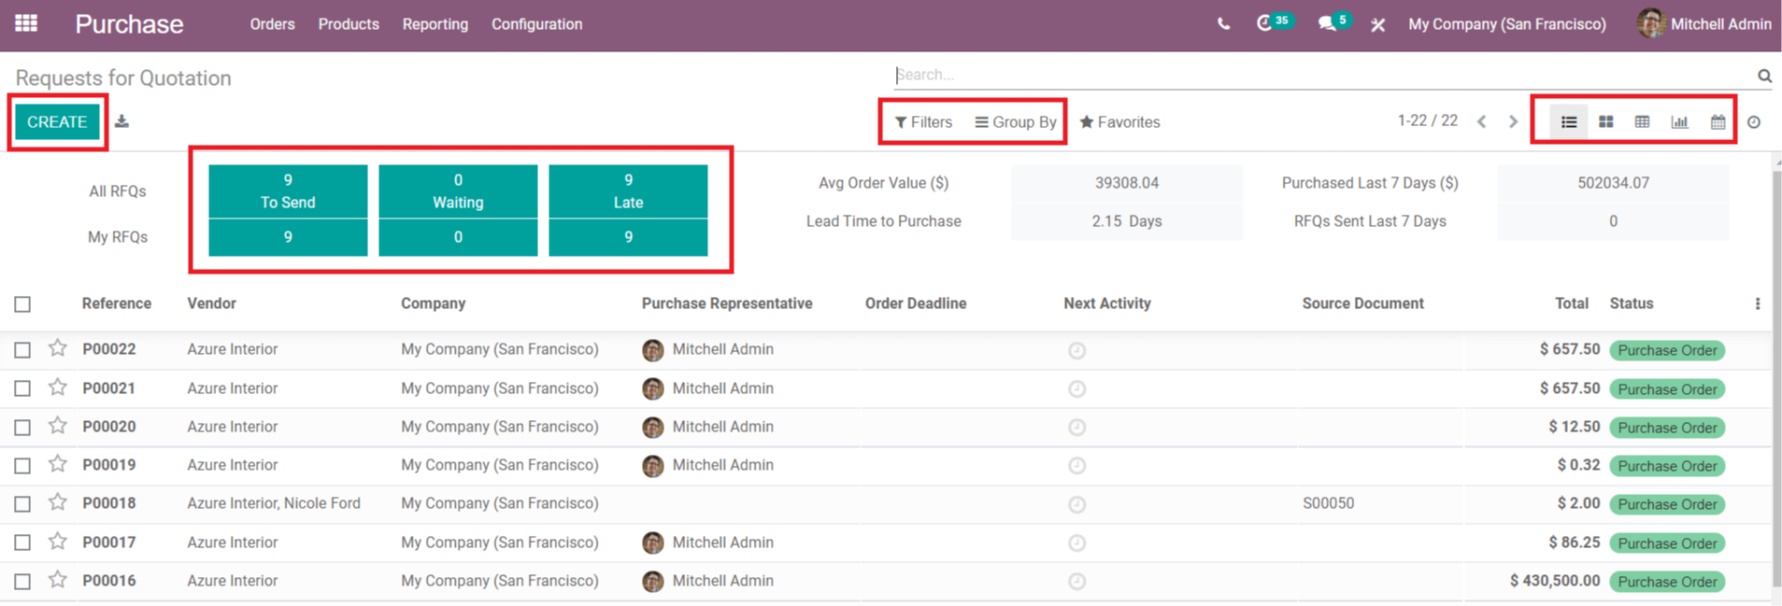Open the Filters dropdown
This screenshot has width=1782, height=606.
[923, 122]
